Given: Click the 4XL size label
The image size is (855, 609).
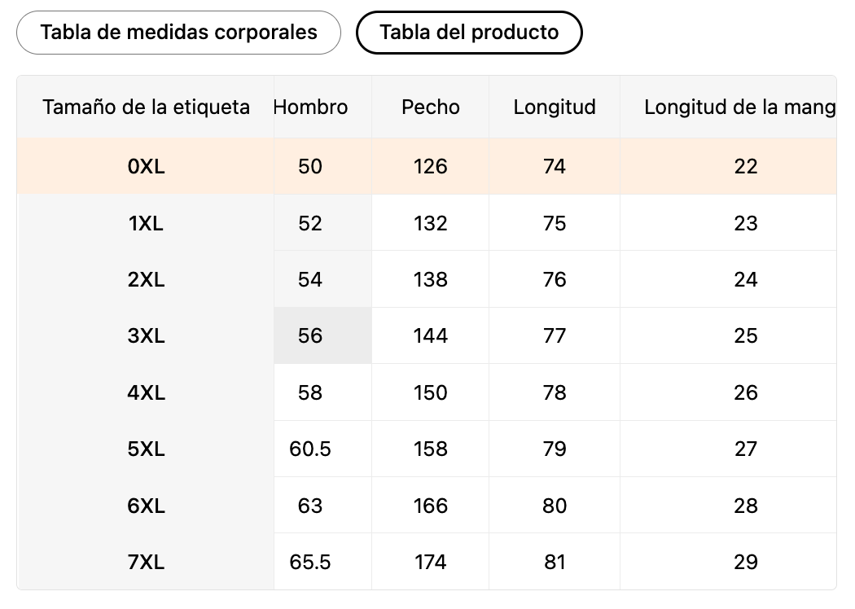Looking at the screenshot, I should (x=147, y=392).
